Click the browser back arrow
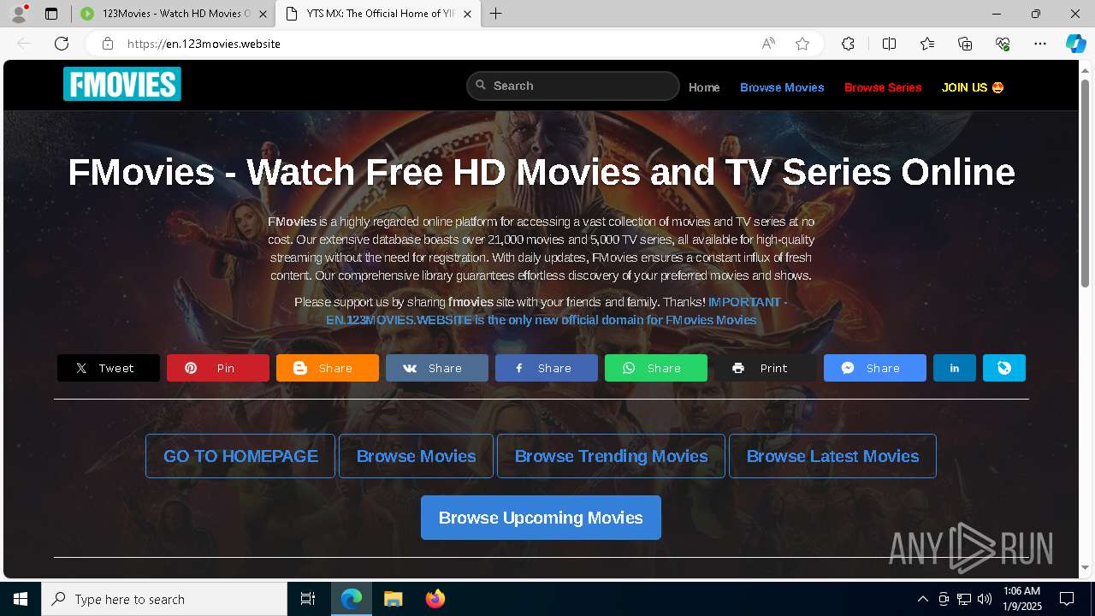1095x616 pixels. (x=24, y=44)
